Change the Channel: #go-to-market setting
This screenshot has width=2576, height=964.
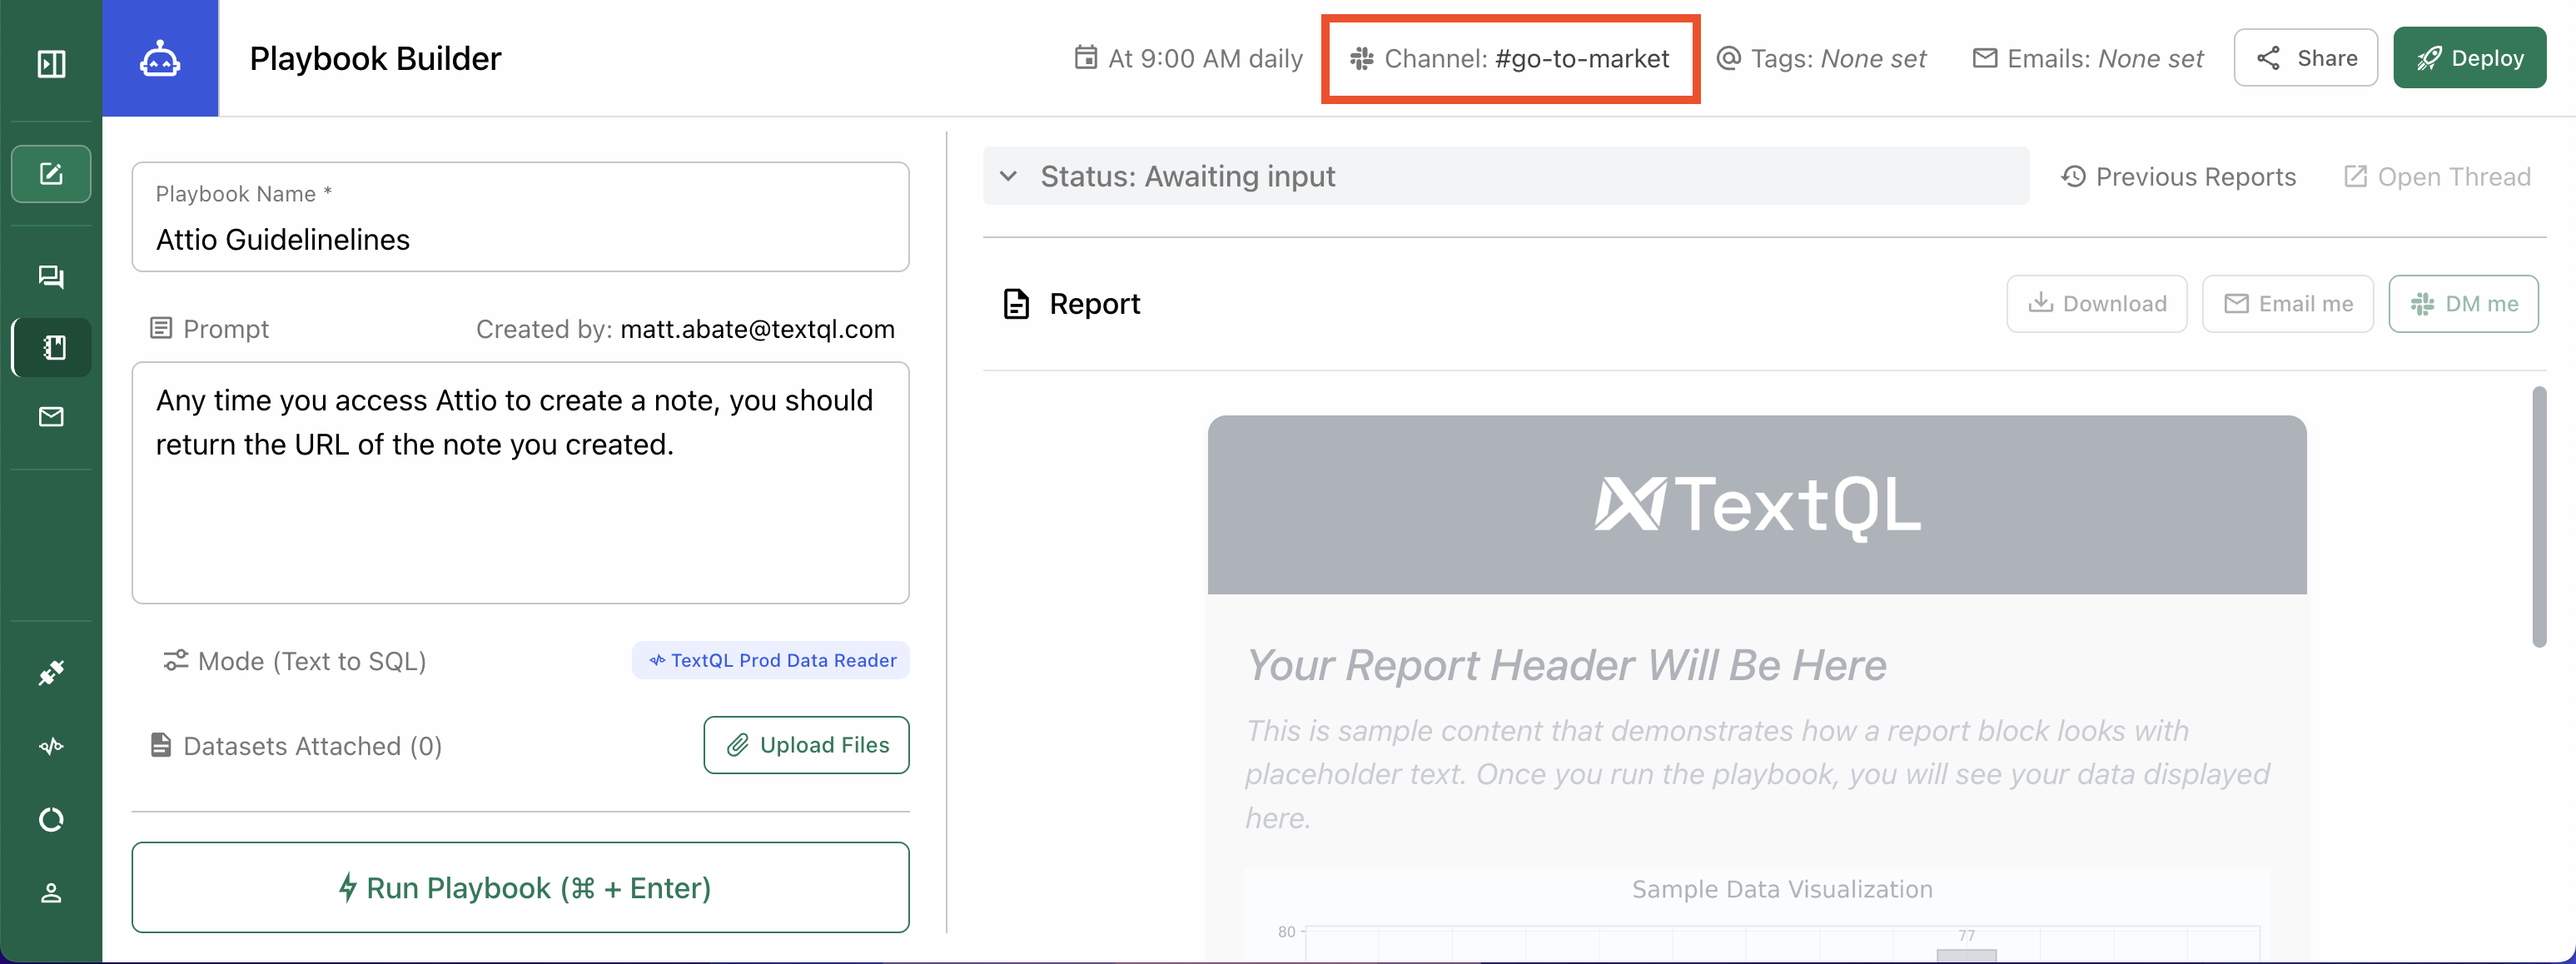pyautogui.click(x=1510, y=59)
